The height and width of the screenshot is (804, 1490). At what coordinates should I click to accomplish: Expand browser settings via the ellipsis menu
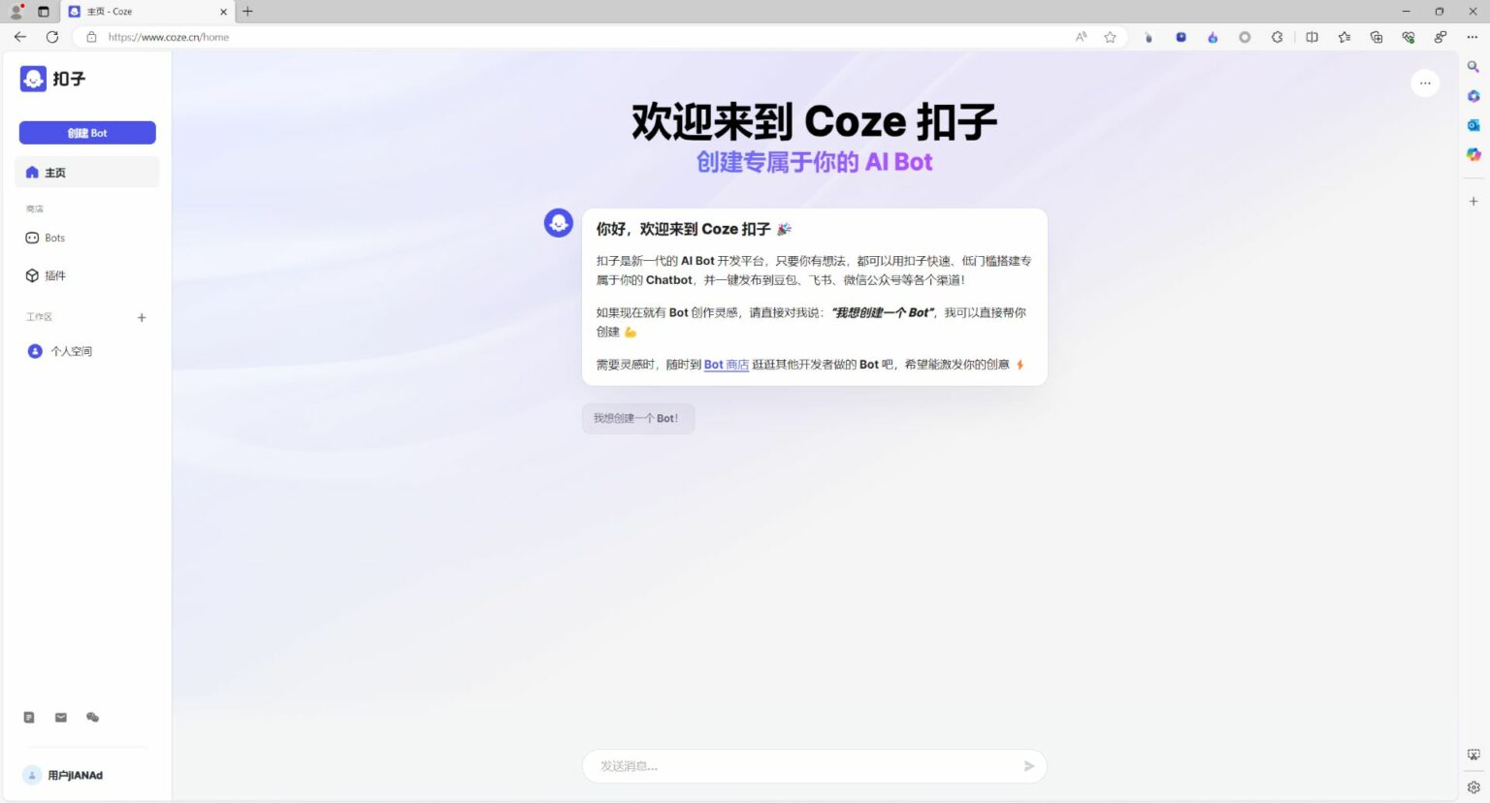[x=1473, y=37]
